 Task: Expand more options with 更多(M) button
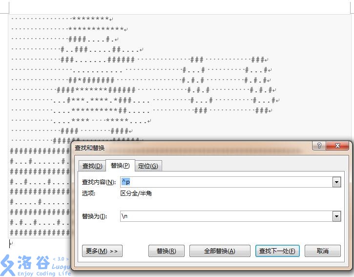tap(102, 251)
